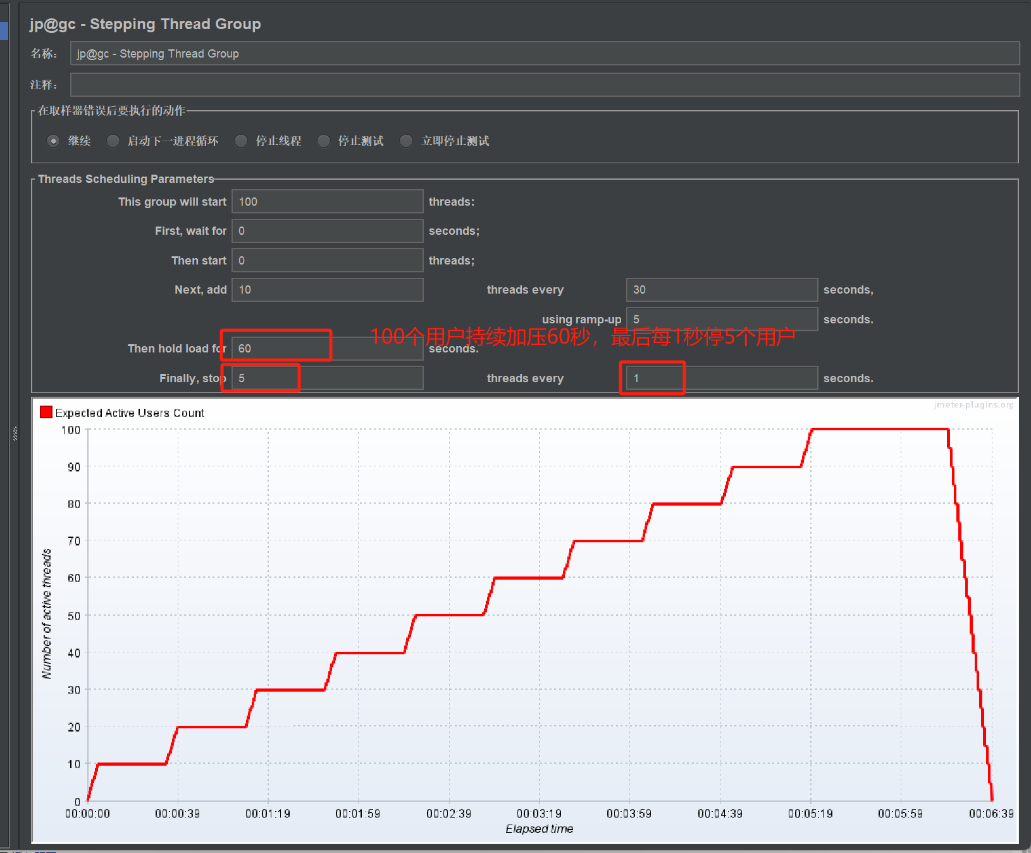Click the 100 value on the y-axis
The width and height of the screenshot is (1031, 853).
pos(71,430)
